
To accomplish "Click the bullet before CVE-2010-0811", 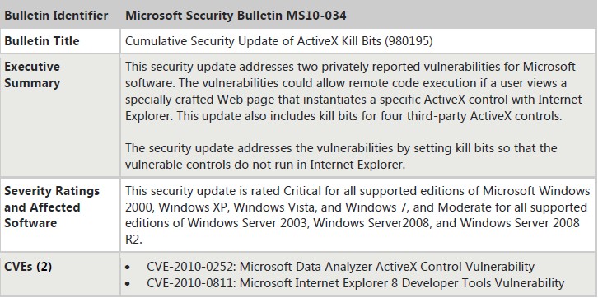I will (128, 284).
